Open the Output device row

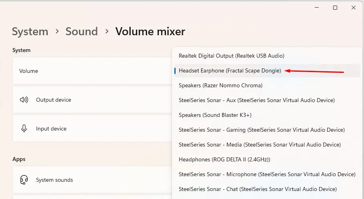tap(92, 100)
